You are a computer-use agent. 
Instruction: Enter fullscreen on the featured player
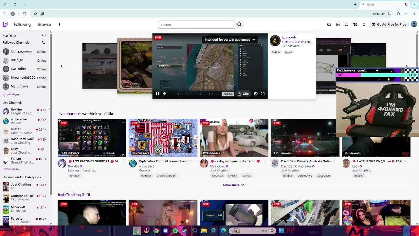tap(263, 94)
